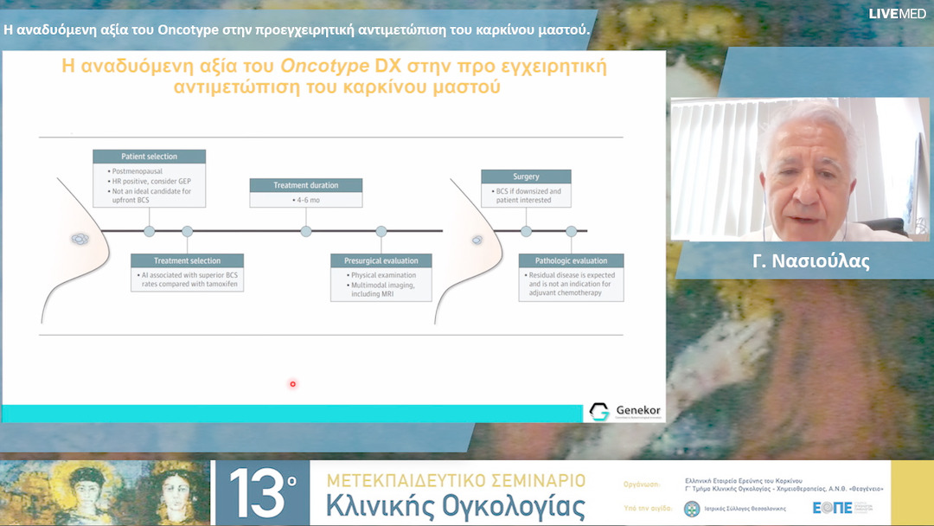Click the red laser pointer dot on the slide
Screen dimensions: 934x526
click(x=293, y=384)
